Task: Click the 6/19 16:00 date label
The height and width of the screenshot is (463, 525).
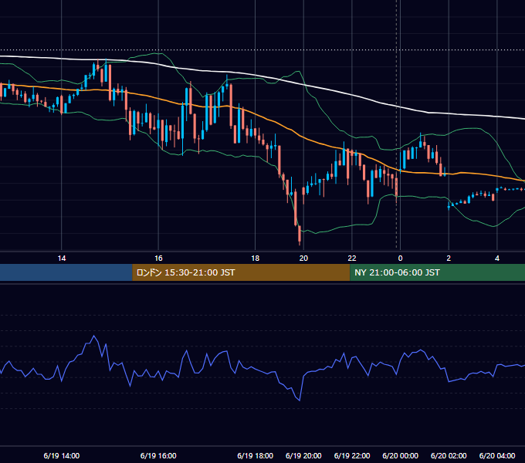Action: point(158,455)
